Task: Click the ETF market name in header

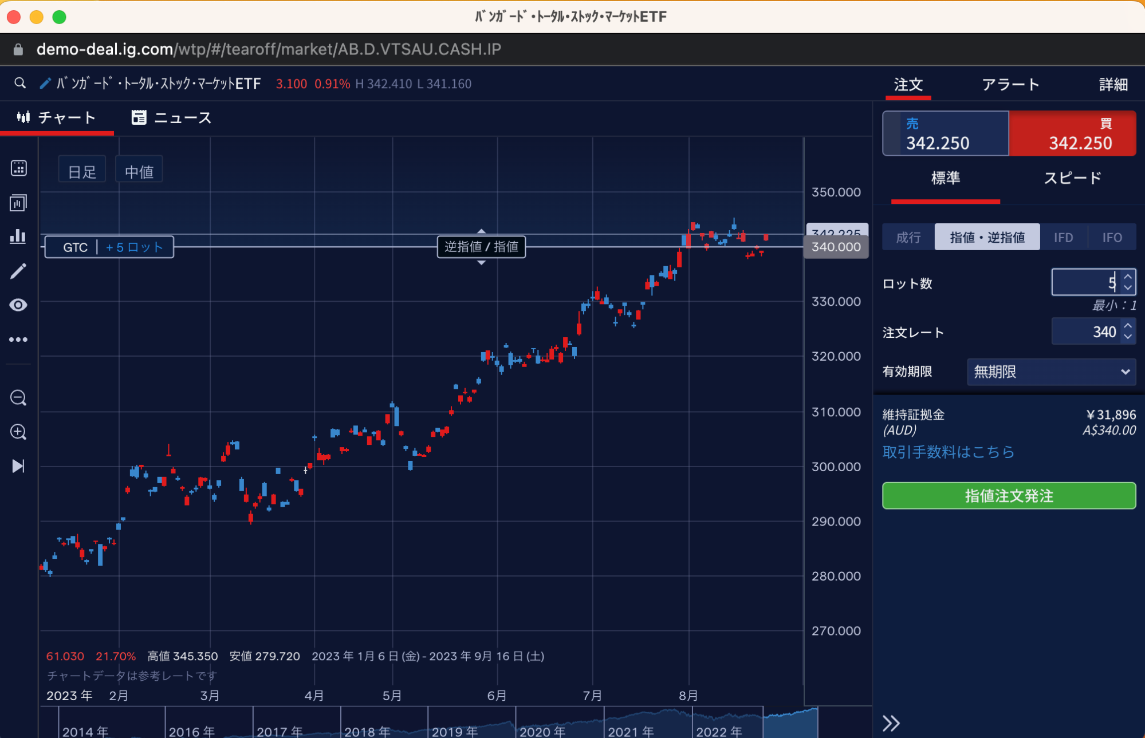Action: click(x=159, y=84)
